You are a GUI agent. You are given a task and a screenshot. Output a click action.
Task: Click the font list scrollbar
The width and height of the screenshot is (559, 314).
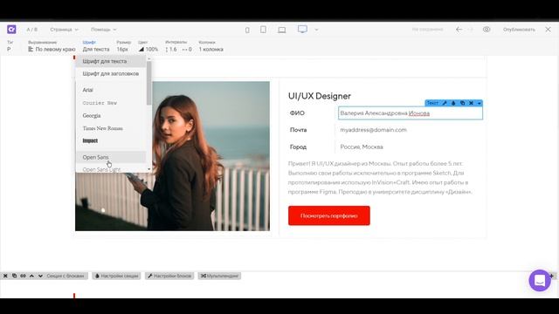[x=149, y=84]
